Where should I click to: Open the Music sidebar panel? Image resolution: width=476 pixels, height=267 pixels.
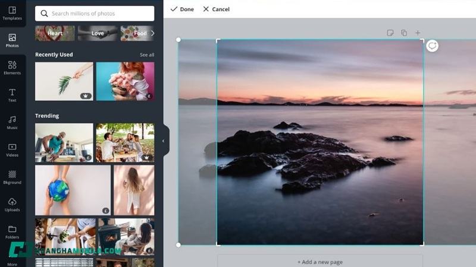[x=12, y=122]
